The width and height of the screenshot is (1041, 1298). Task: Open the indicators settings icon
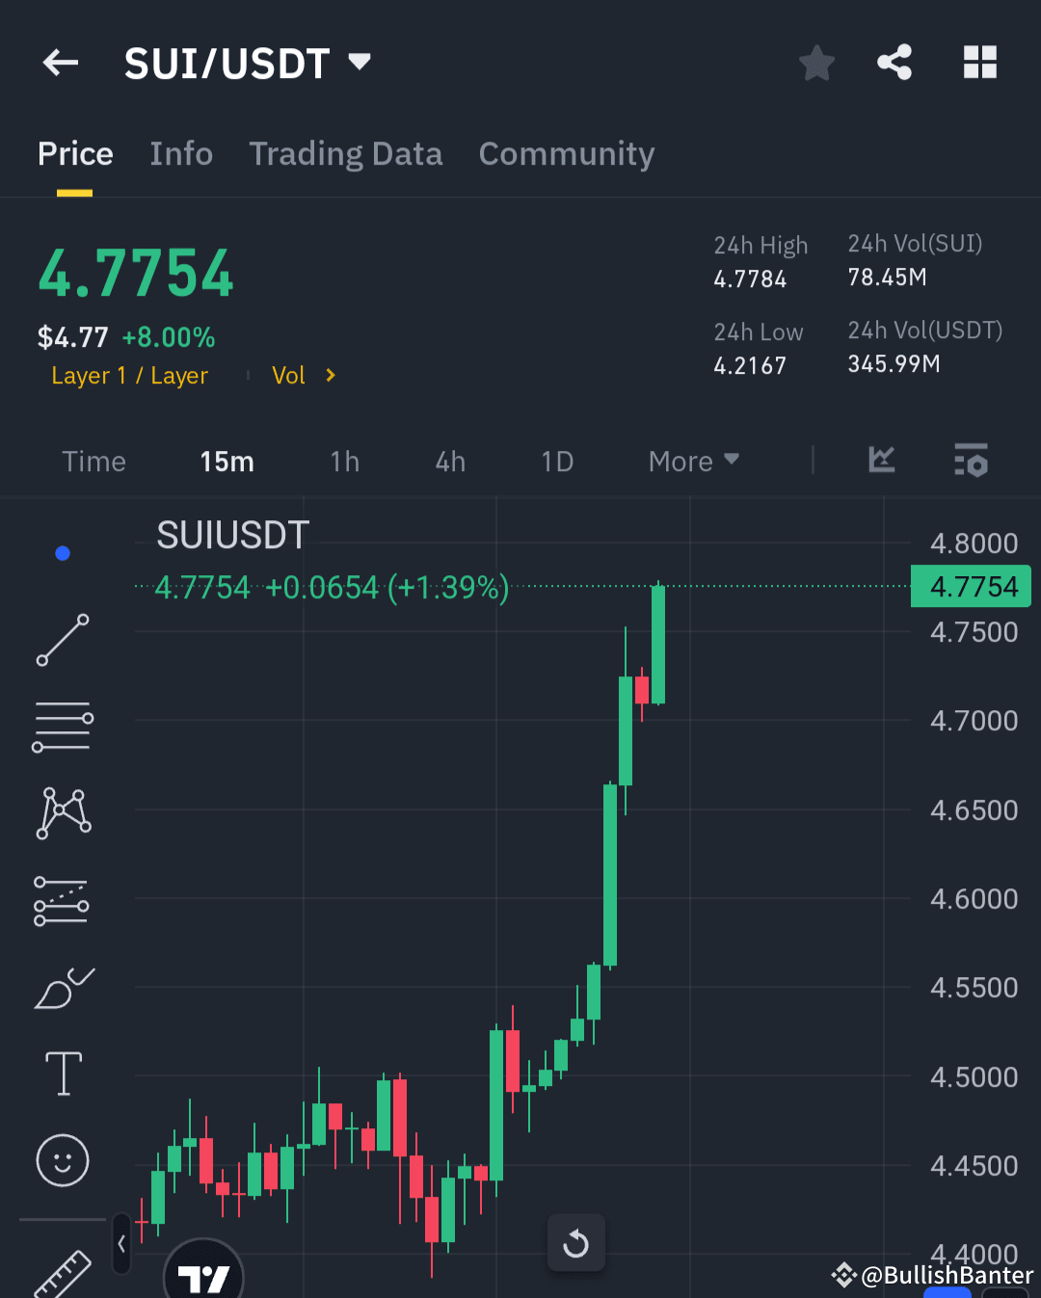click(972, 461)
